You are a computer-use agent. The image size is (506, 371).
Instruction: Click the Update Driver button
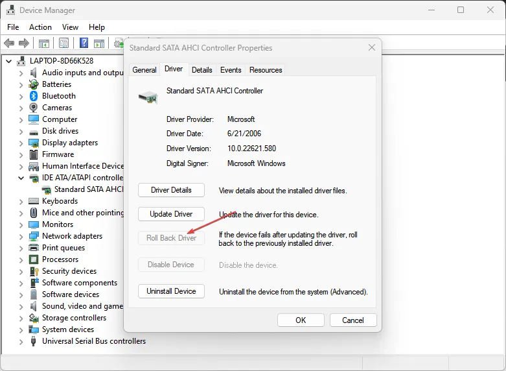tap(171, 214)
